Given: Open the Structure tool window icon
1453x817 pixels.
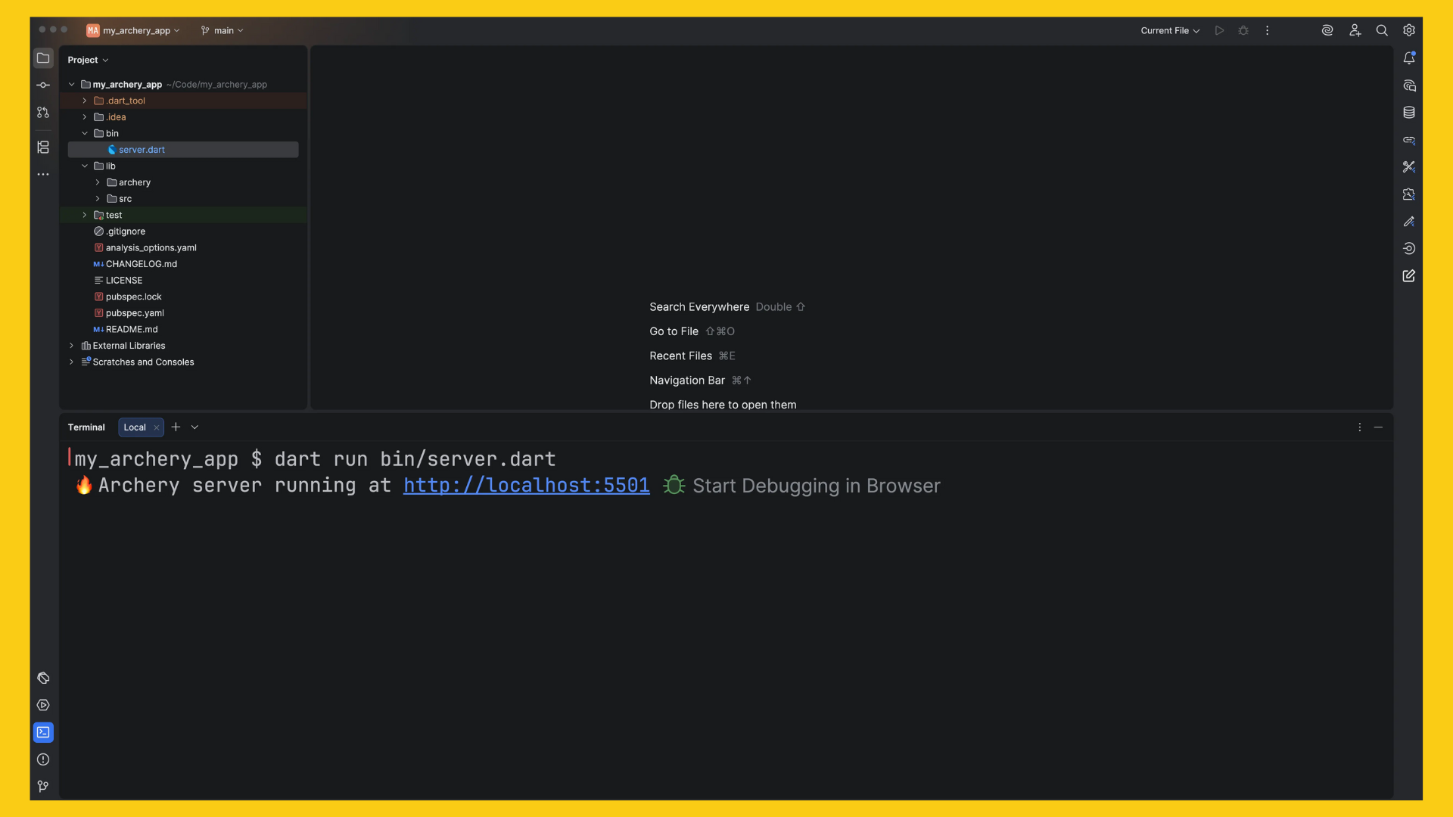Looking at the screenshot, I should click(x=43, y=147).
